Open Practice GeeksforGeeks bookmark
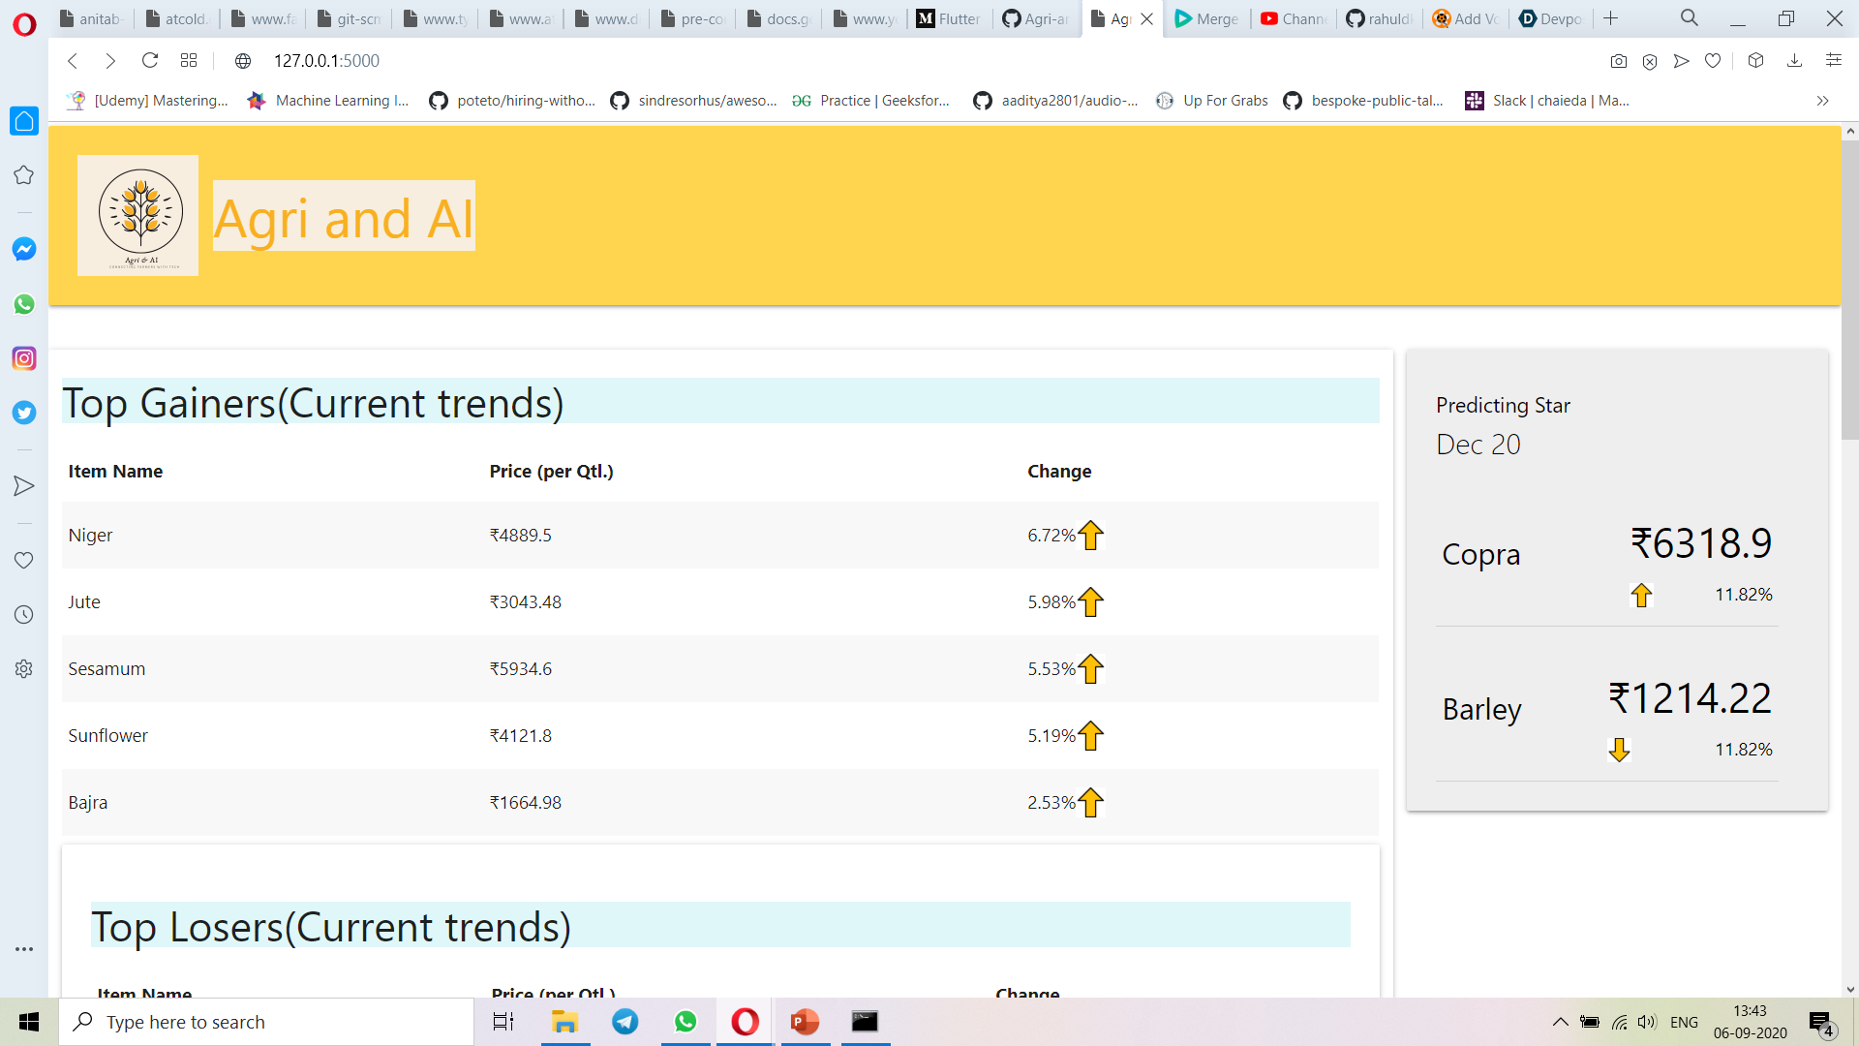This screenshot has height=1046, width=1859. coord(870,101)
